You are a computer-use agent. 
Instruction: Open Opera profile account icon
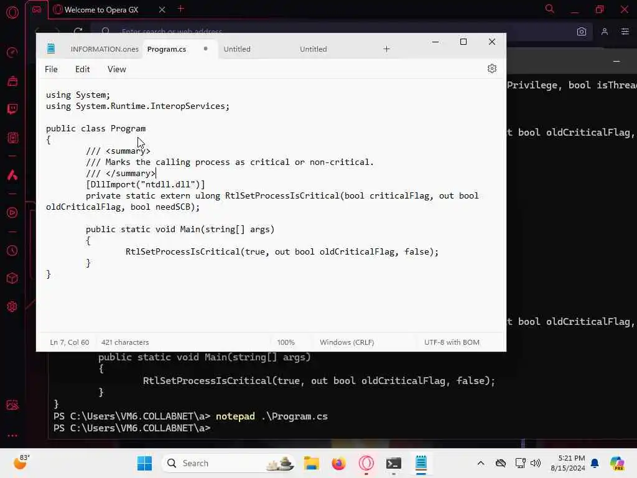coord(605,31)
